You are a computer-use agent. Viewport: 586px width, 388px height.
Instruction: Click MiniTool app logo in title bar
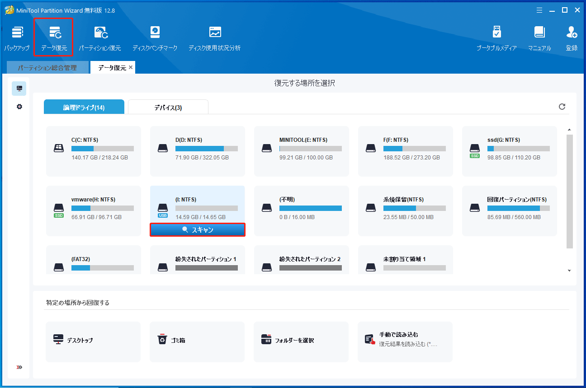(x=8, y=10)
